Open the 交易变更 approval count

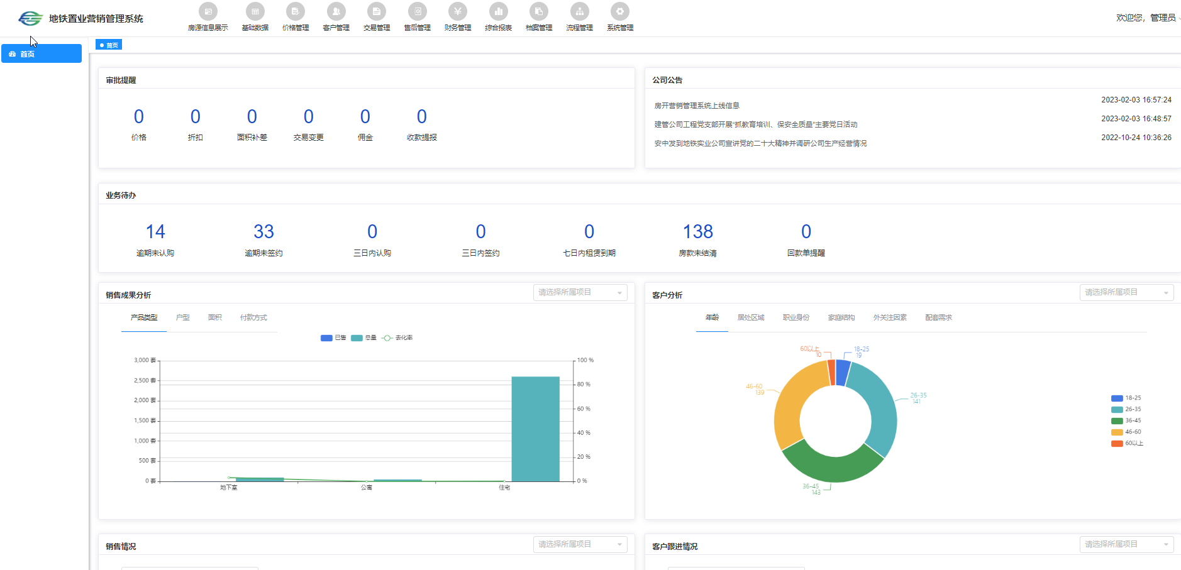coord(309,117)
